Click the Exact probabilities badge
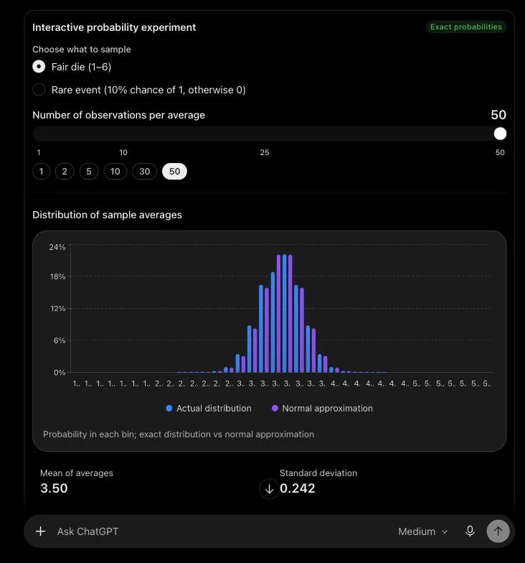Viewport: 525px width, 563px height. 466,27
